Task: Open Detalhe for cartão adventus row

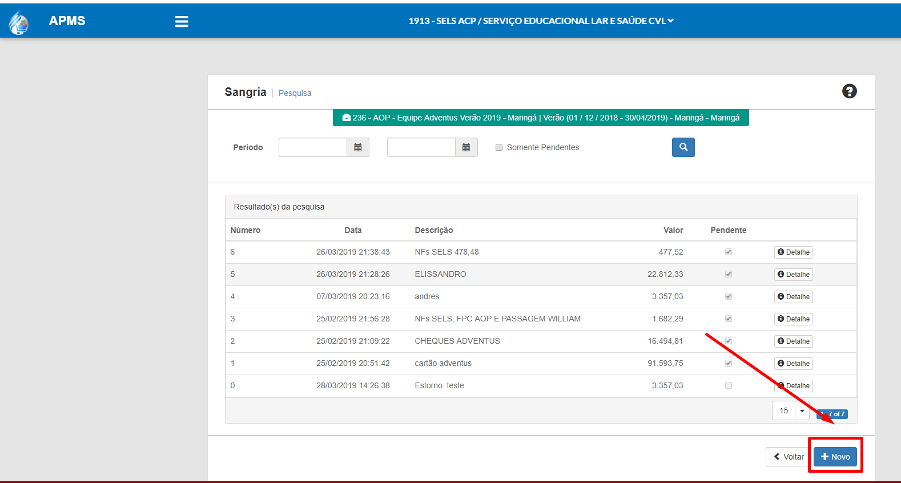Action: pyautogui.click(x=793, y=364)
